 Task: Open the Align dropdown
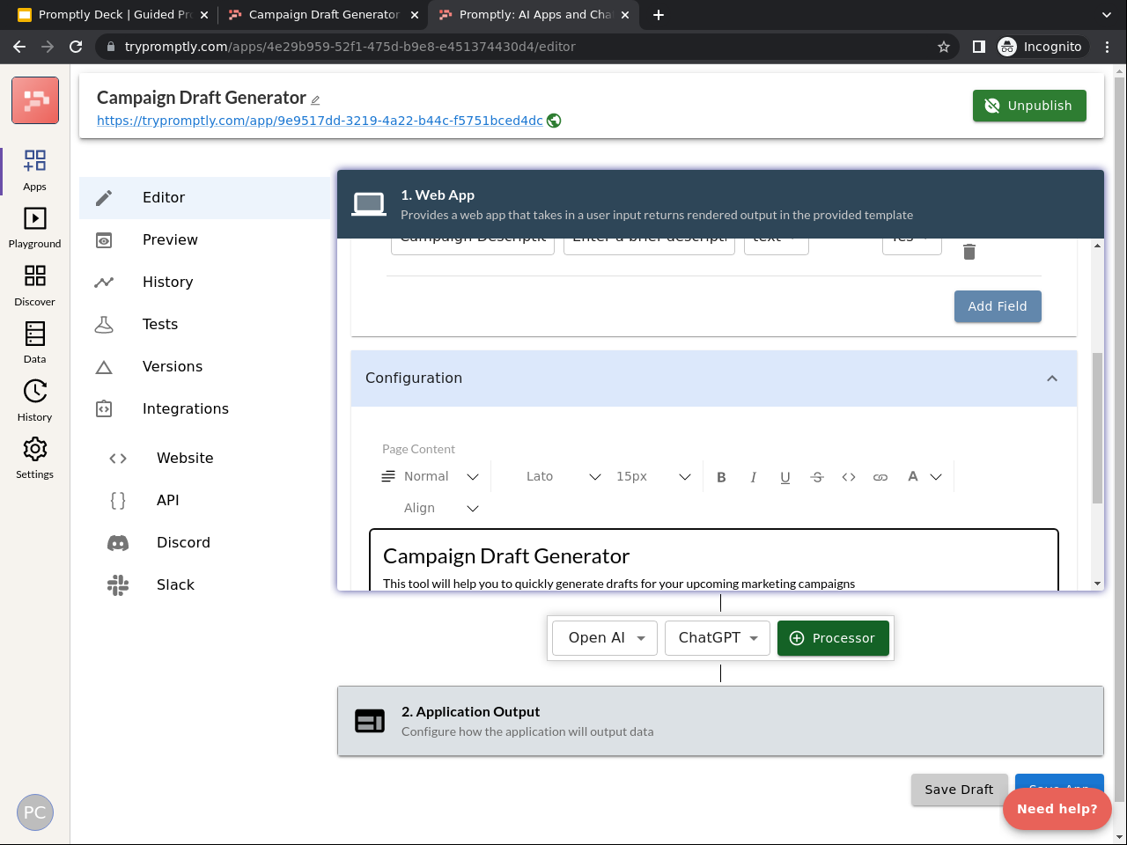[440, 508]
